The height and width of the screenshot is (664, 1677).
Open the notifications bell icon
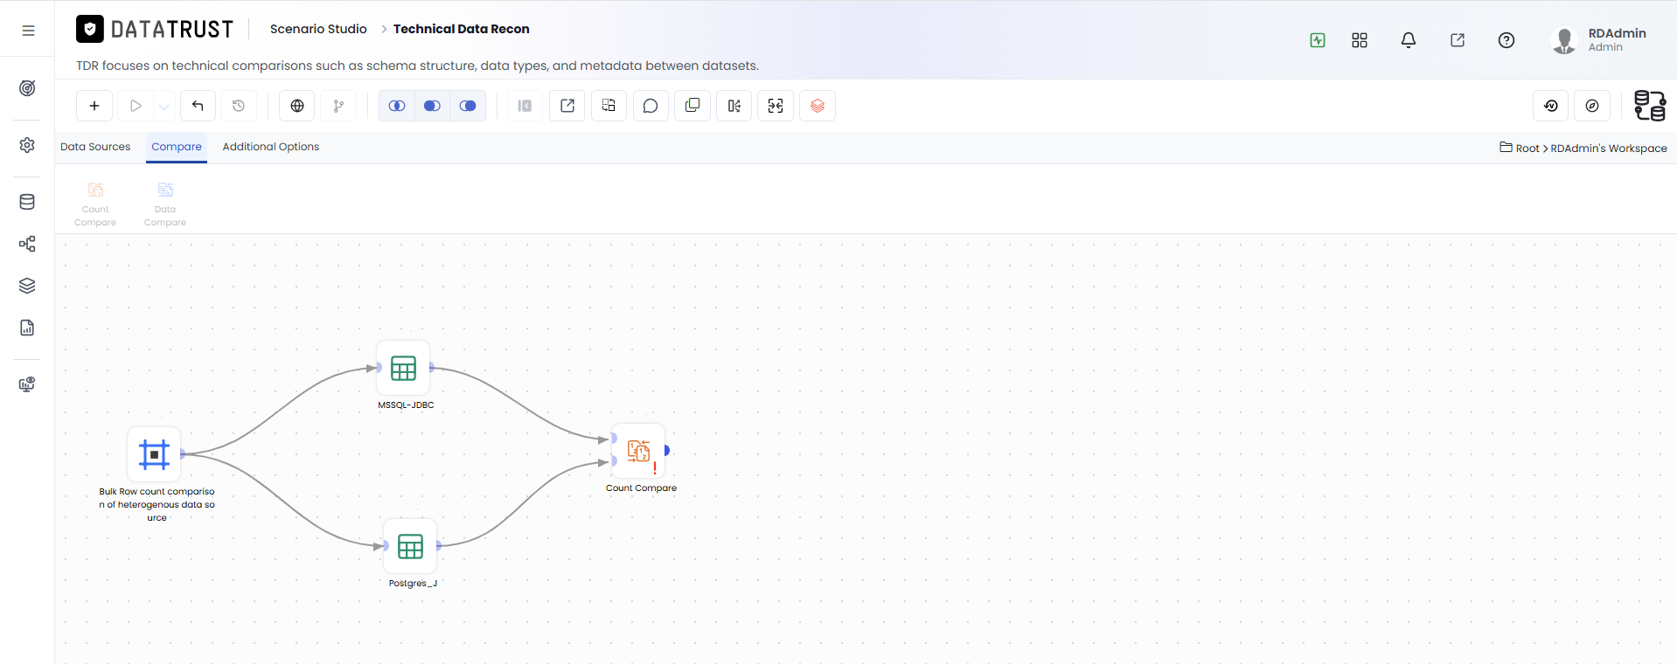tap(1409, 40)
